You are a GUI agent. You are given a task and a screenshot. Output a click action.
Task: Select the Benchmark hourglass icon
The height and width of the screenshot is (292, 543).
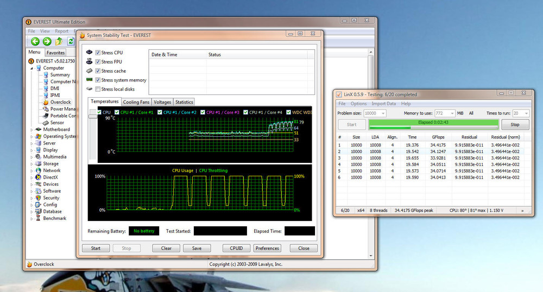pyautogui.click(x=39, y=218)
